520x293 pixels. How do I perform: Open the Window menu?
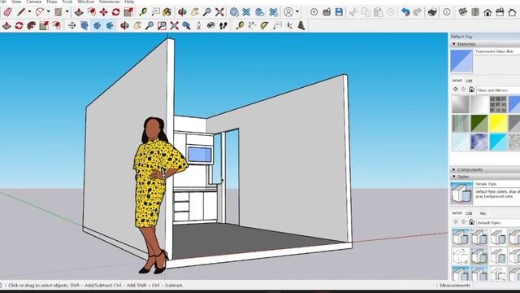coord(85,2)
